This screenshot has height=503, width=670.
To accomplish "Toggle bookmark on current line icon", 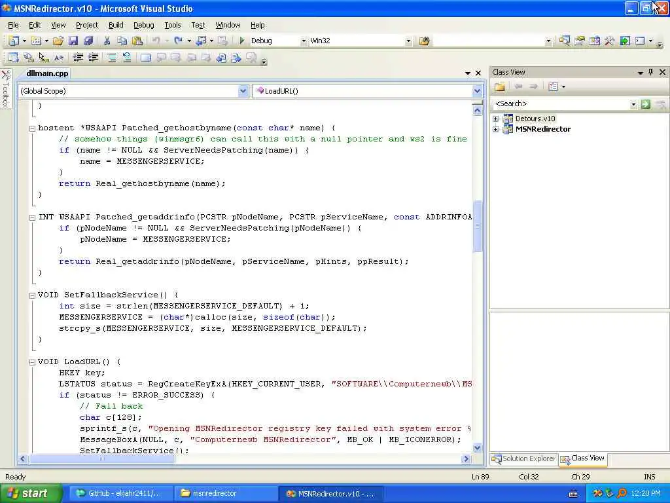I will pyautogui.click(x=146, y=58).
